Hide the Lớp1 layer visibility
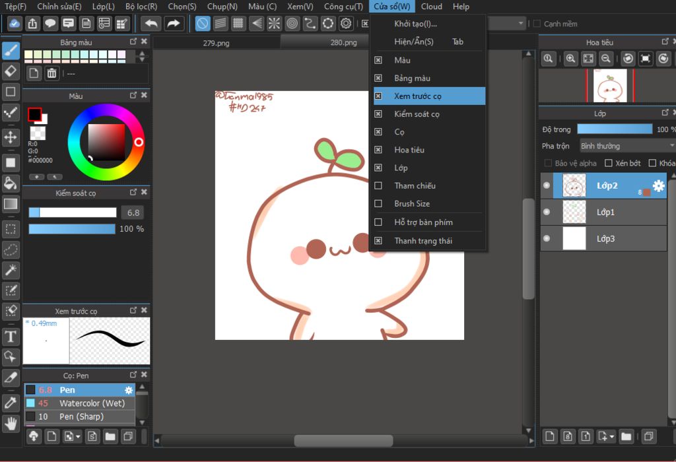 pyautogui.click(x=546, y=212)
